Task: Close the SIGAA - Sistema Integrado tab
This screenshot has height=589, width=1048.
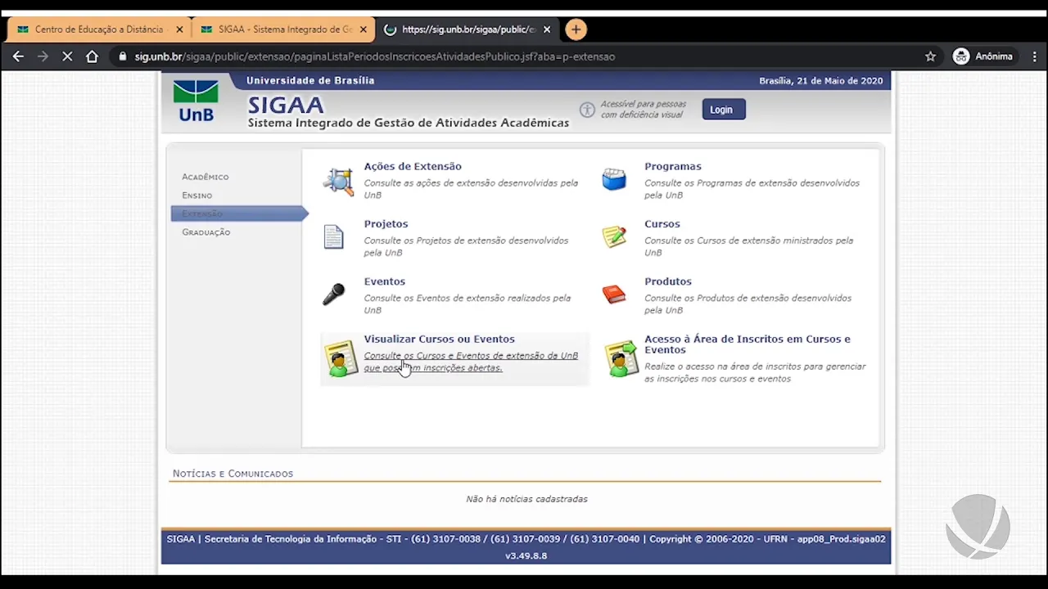Action: pyautogui.click(x=364, y=29)
